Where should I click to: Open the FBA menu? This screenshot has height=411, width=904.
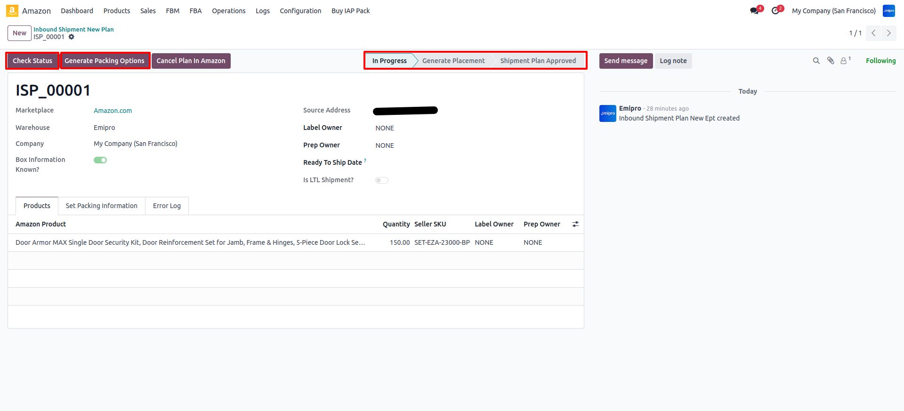pyautogui.click(x=195, y=11)
